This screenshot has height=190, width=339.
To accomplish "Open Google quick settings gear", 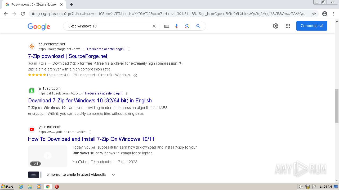I will (276, 26).
